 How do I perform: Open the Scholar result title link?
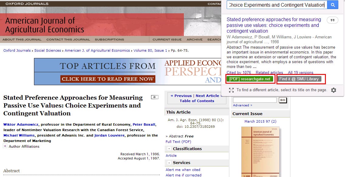click(x=274, y=25)
